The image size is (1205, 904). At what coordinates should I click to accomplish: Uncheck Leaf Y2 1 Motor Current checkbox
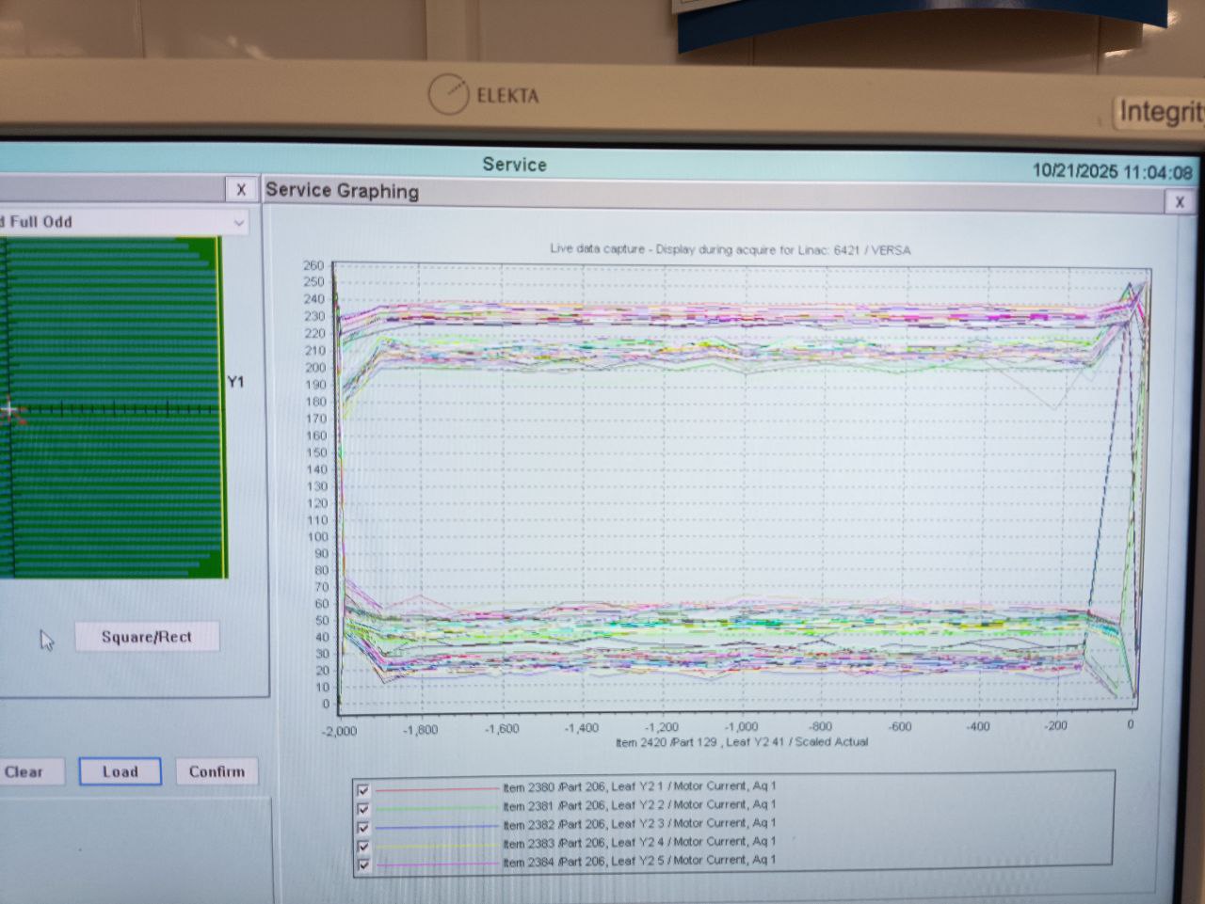(x=363, y=790)
